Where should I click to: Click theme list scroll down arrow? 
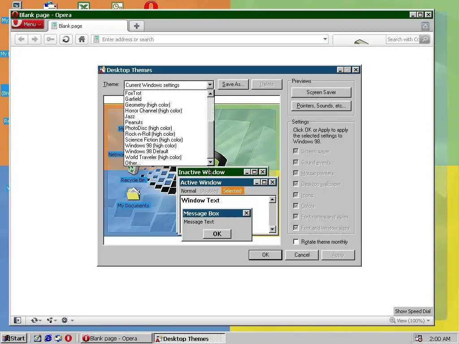coord(211,162)
